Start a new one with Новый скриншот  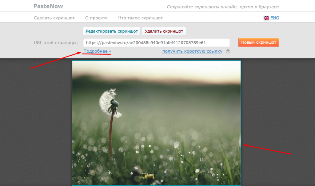(x=258, y=42)
